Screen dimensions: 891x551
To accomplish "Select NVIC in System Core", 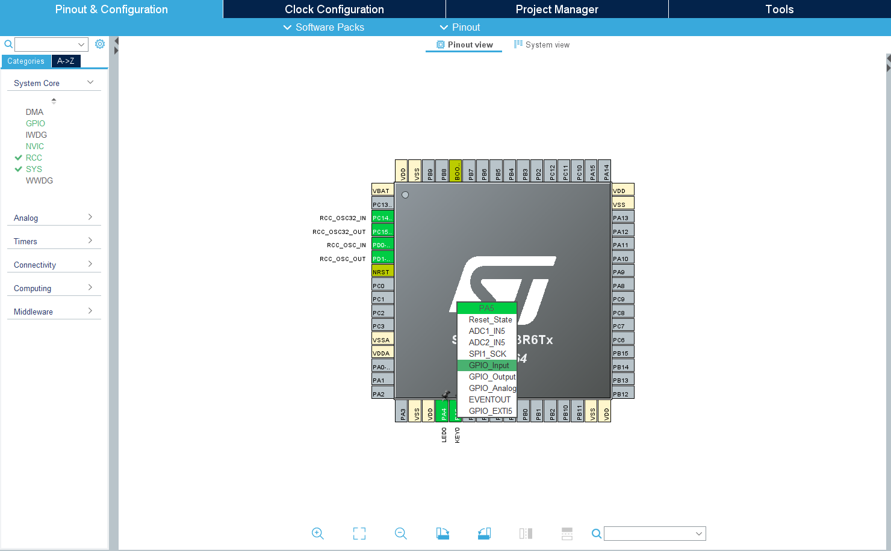I will tap(35, 146).
